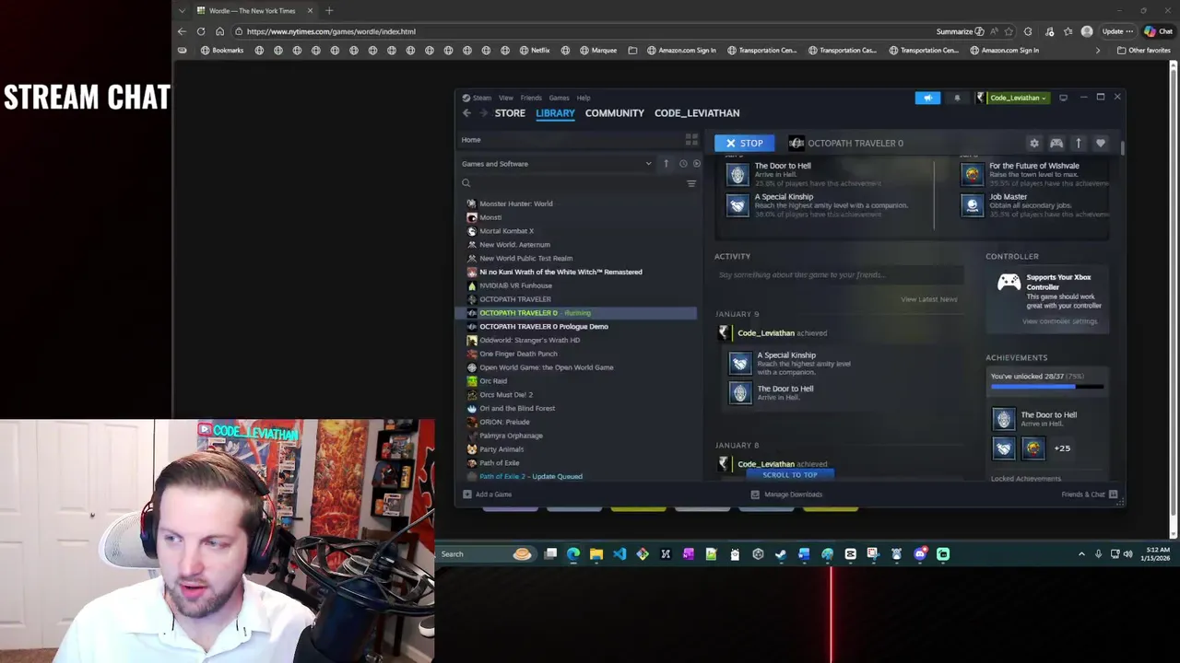The width and height of the screenshot is (1180, 663).
Task: Open Manage Downloads
Action: coord(786,494)
